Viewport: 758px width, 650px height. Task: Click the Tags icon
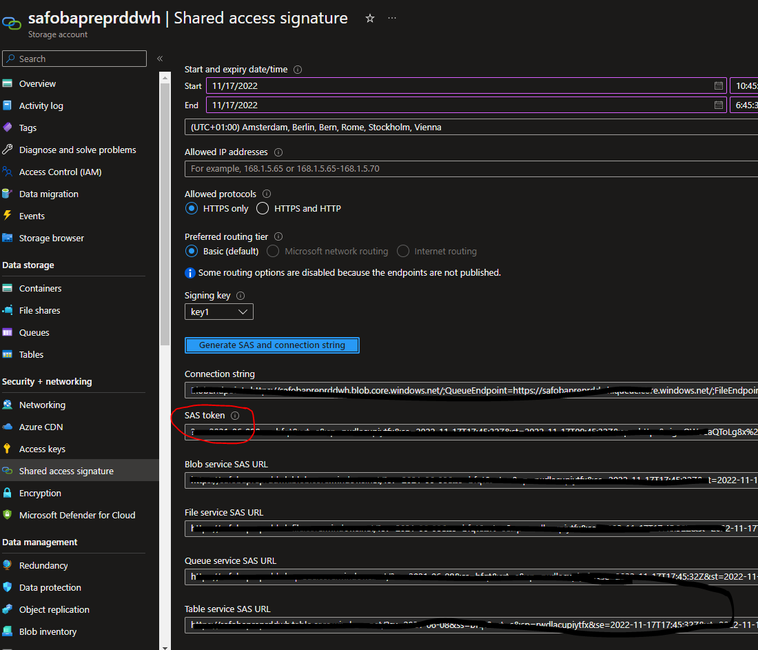[8, 128]
